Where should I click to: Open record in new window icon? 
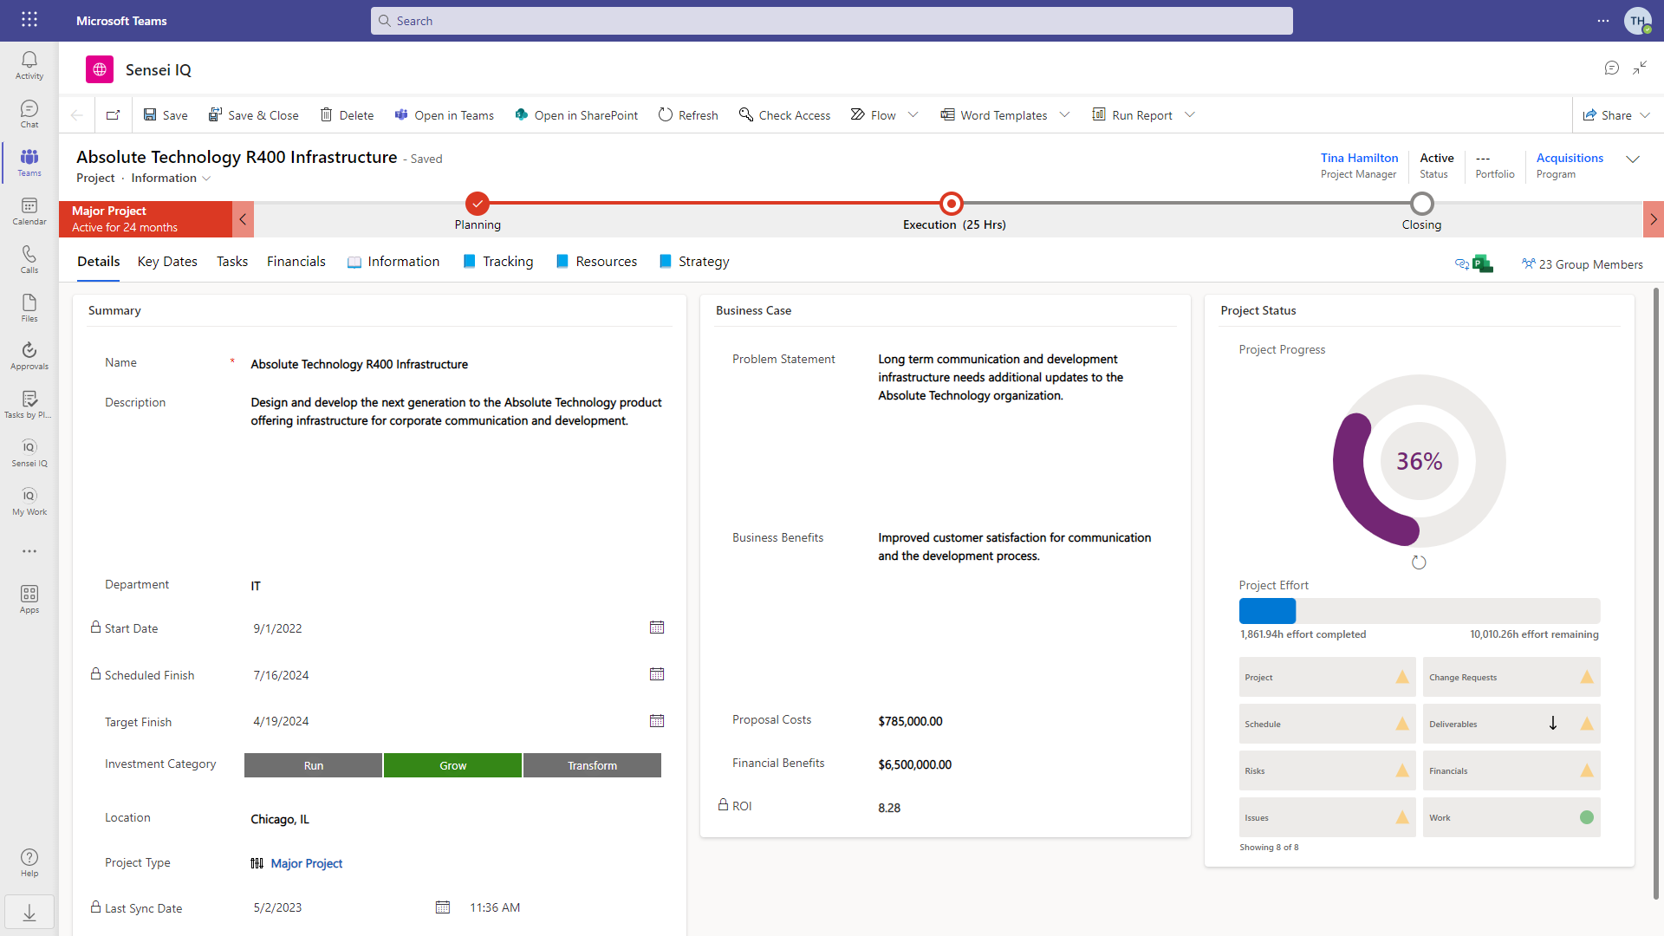tap(114, 115)
